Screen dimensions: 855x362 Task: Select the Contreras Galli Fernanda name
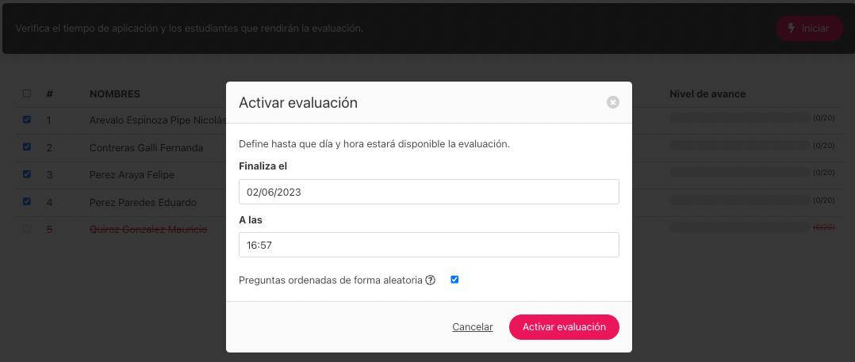tap(146, 148)
